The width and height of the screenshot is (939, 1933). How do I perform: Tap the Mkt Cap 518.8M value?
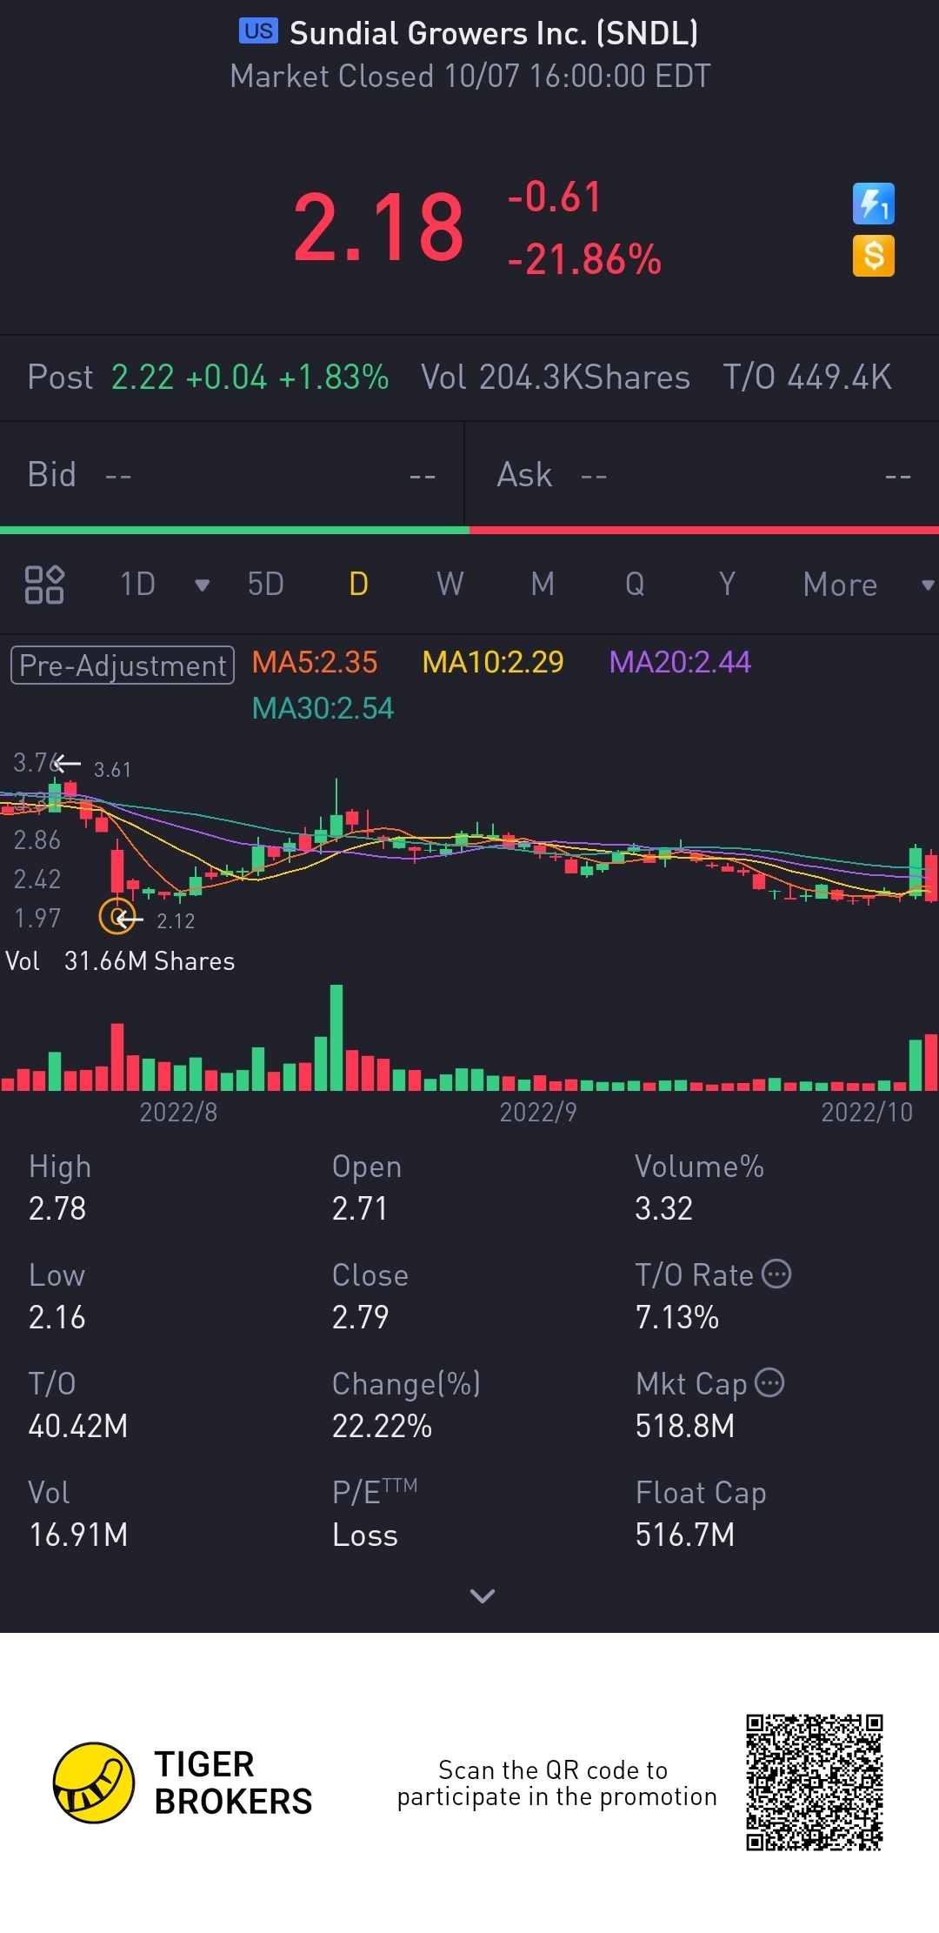(685, 1426)
